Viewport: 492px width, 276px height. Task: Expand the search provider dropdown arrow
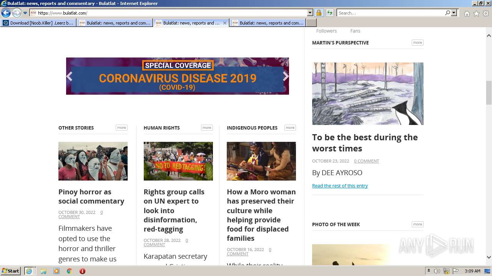click(454, 13)
